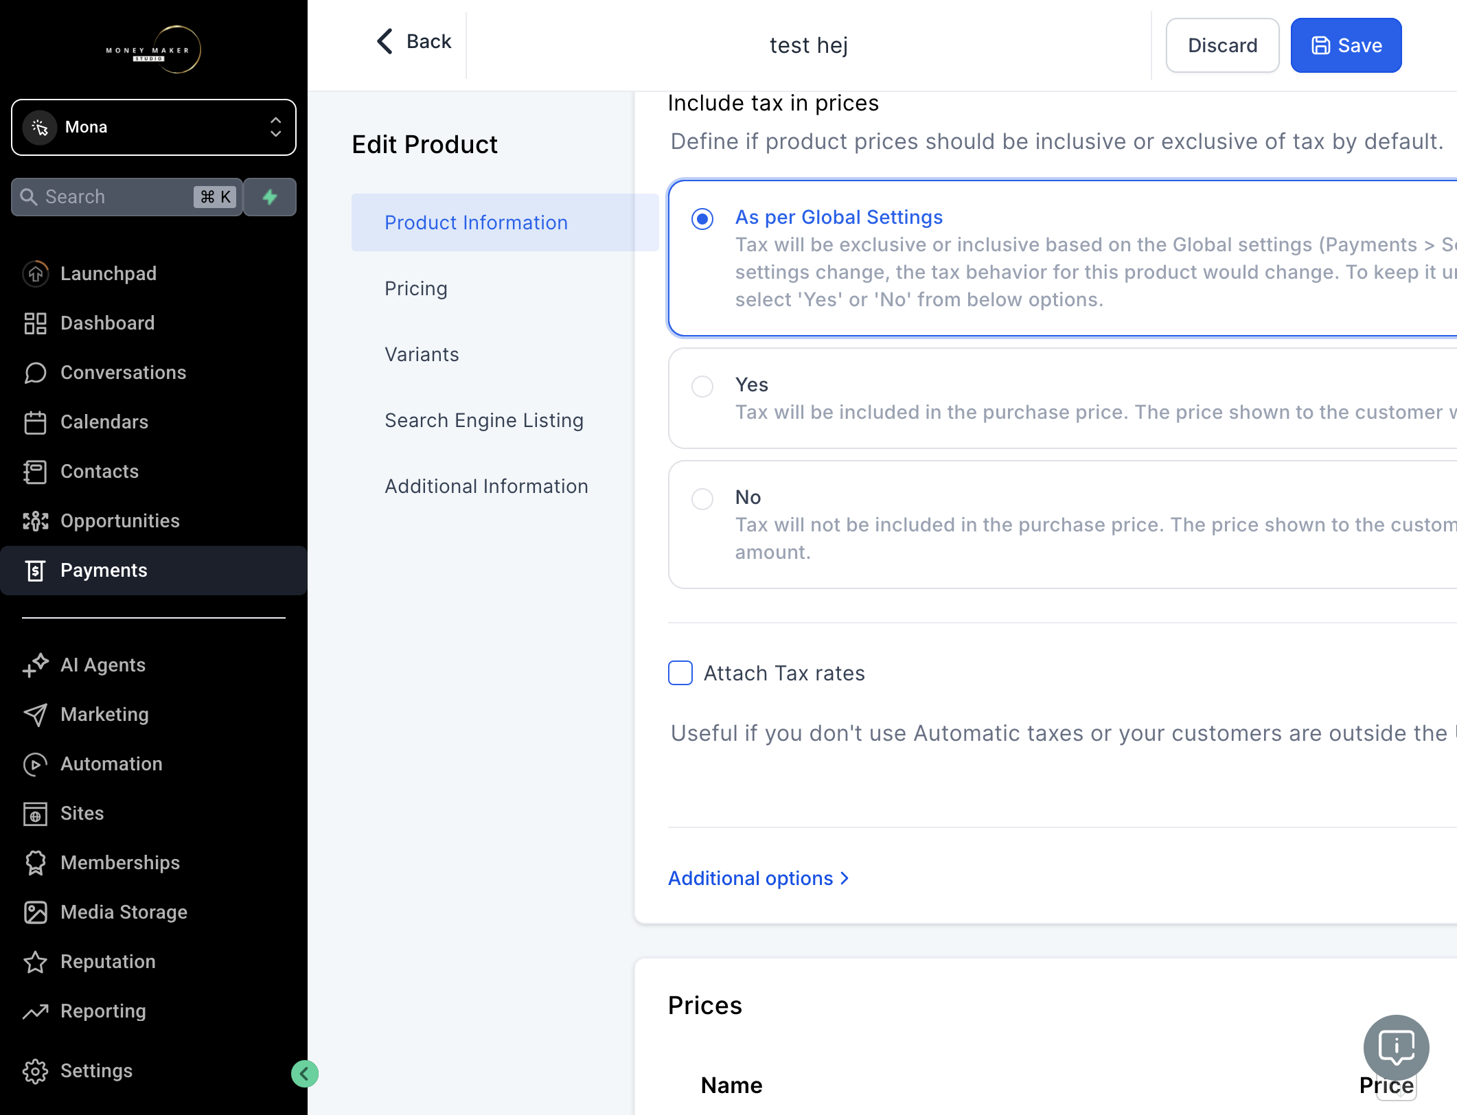
Task: Open Memberships section
Action: (x=154, y=862)
